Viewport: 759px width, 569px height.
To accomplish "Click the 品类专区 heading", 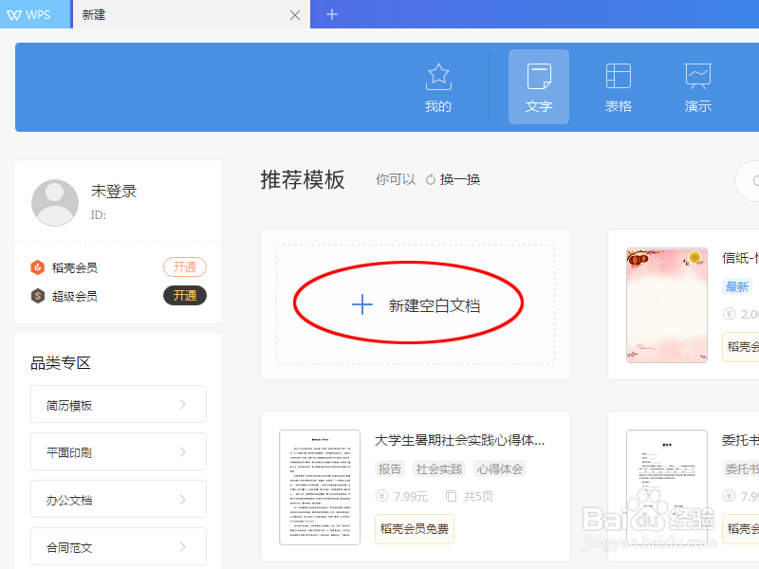I will coord(61,363).
